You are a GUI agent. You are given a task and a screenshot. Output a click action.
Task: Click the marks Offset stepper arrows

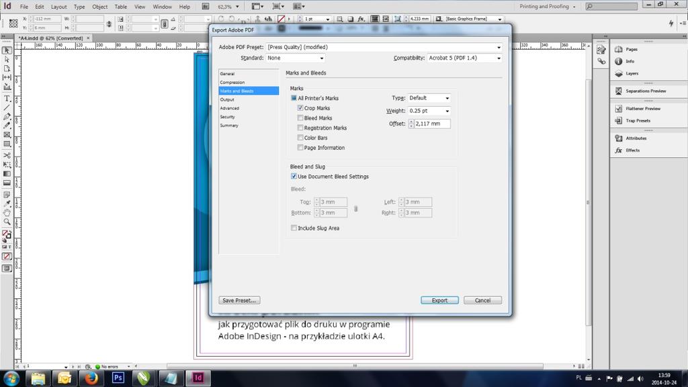411,124
